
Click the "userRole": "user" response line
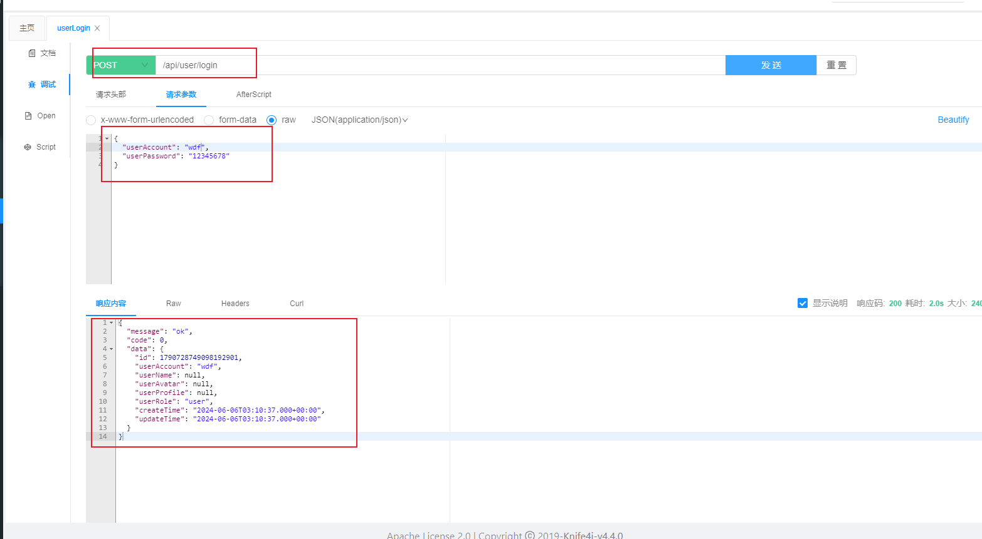click(x=174, y=401)
